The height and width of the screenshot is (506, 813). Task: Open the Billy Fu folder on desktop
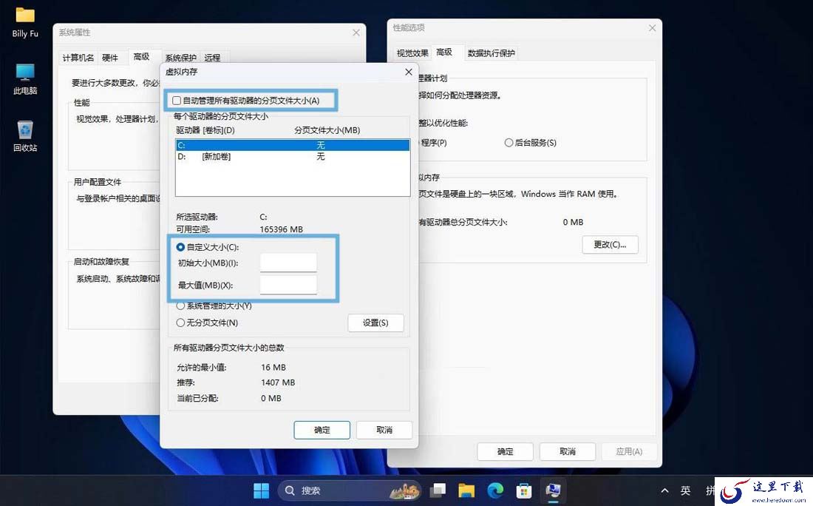coord(25,23)
